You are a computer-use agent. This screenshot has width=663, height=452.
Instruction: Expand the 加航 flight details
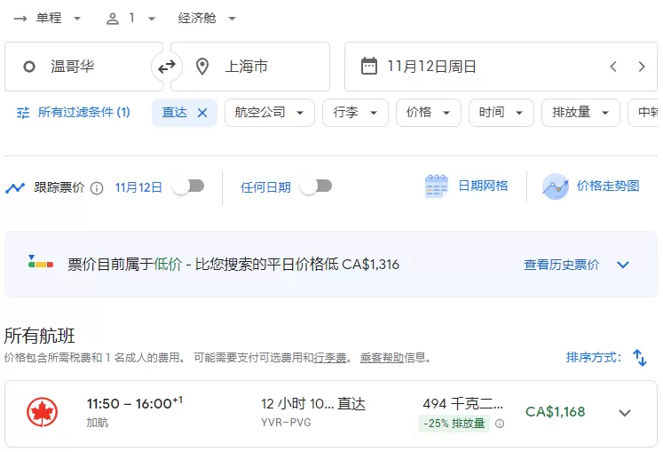[625, 413]
